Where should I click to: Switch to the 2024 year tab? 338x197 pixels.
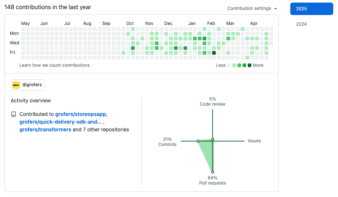click(301, 24)
